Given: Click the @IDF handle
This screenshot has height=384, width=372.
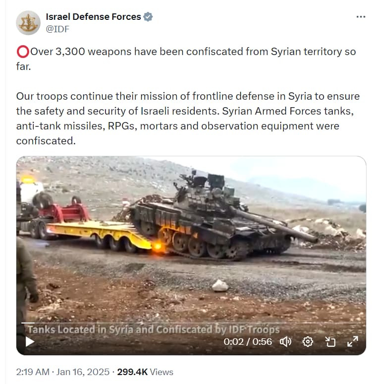Looking at the screenshot, I should tap(57, 29).
